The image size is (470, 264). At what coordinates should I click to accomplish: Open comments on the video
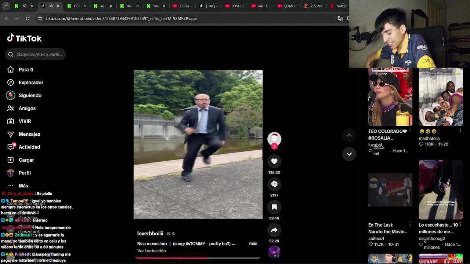(274, 184)
